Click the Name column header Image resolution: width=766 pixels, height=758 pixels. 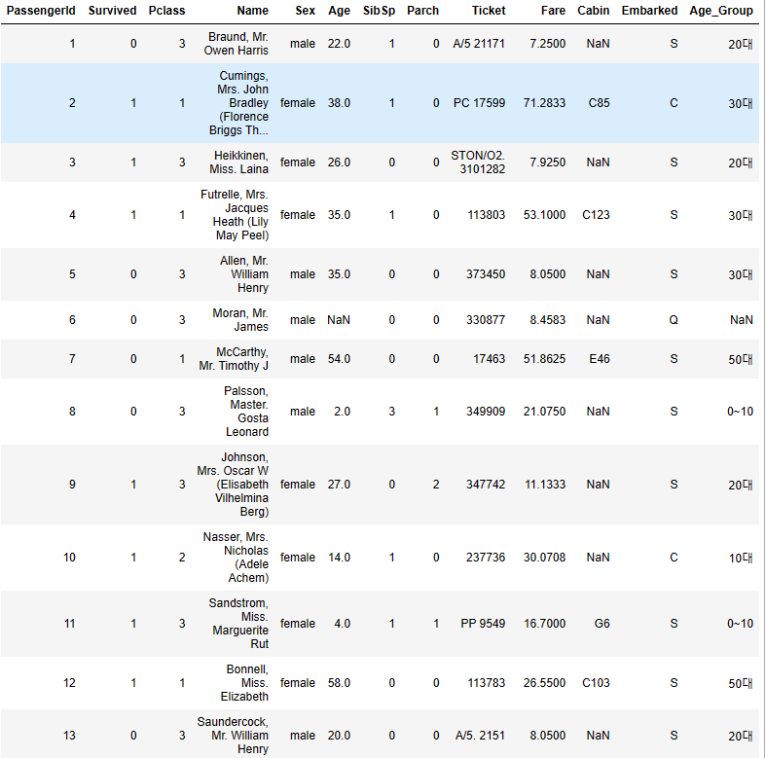(252, 11)
